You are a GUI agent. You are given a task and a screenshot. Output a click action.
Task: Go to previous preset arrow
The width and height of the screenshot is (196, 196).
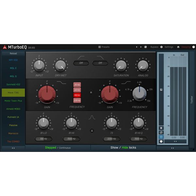(x=137, y=47)
